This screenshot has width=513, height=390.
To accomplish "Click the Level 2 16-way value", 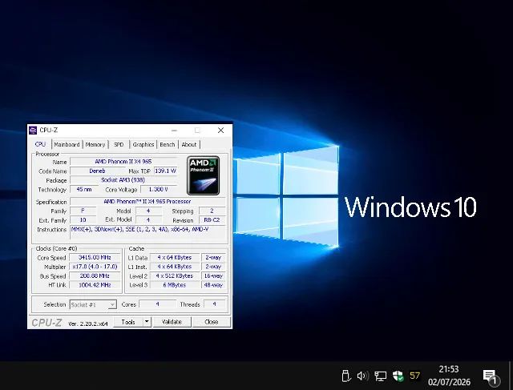I will click(x=213, y=276).
